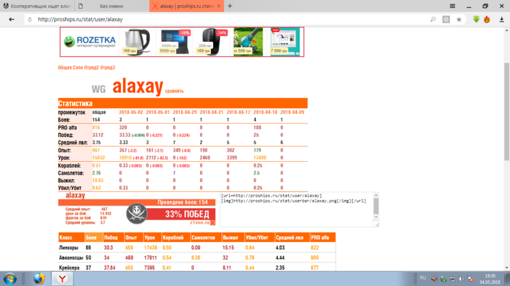
Task: Click the computer ad for 7 999 грн
Action: (x=285, y=42)
